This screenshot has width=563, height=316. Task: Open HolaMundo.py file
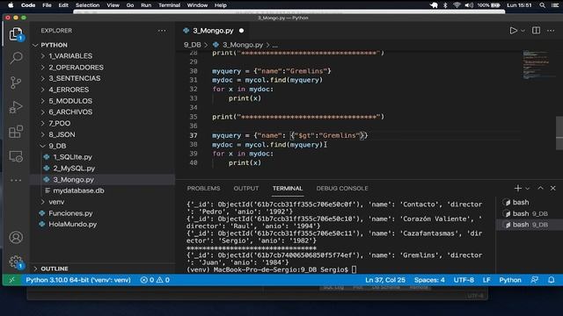[72, 225]
